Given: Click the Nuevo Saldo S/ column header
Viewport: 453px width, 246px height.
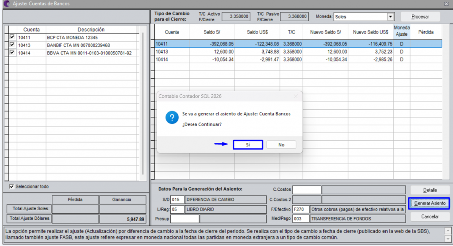Looking at the screenshot, I should [325, 32].
